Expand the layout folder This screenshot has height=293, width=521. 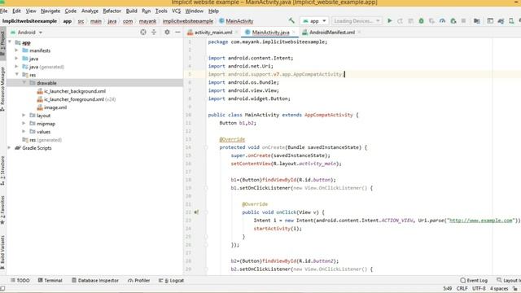24,116
